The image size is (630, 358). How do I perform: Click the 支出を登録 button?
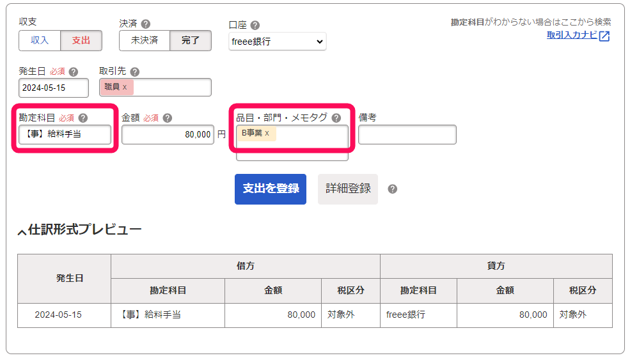click(271, 189)
